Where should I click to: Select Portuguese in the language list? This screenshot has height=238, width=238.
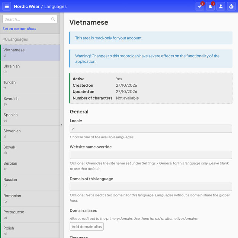(30, 215)
